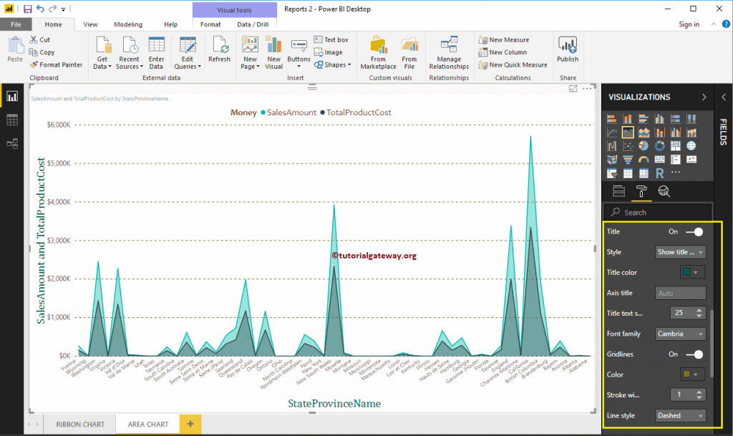Select the Gauge visualization icon
The width and height of the screenshot is (733, 436).
[644, 159]
